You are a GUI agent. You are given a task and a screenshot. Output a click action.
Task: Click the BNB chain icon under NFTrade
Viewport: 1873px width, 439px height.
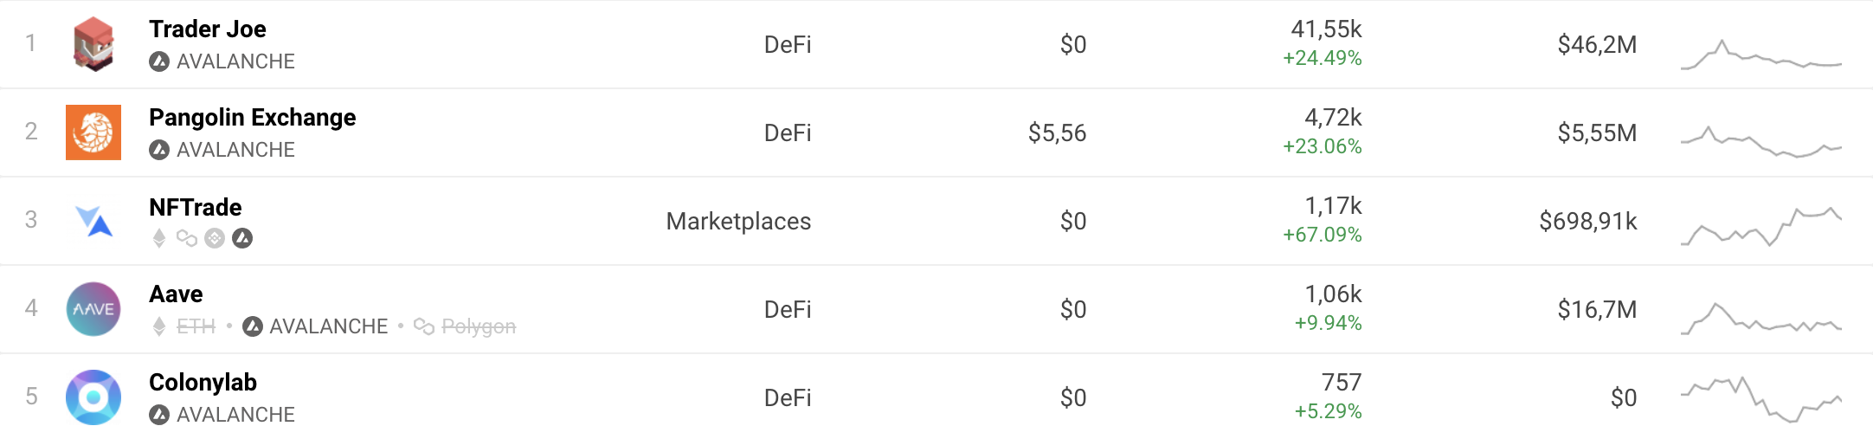click(x=215, y=238)
